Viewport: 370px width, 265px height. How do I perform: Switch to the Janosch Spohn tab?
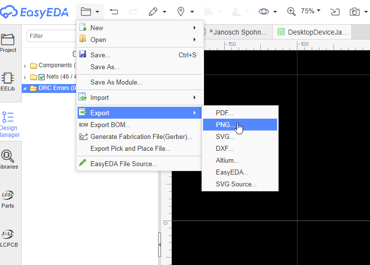click(x=238, y=32)
